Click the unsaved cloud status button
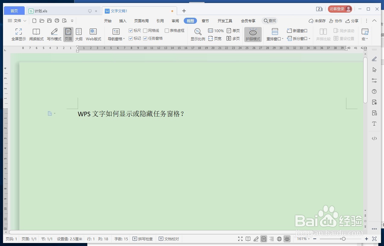 coord(317,21)
